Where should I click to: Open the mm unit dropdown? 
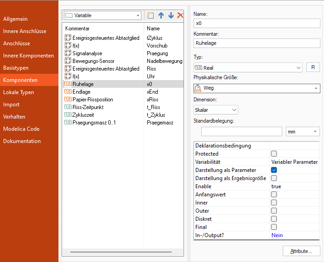(x=302, y=132)
